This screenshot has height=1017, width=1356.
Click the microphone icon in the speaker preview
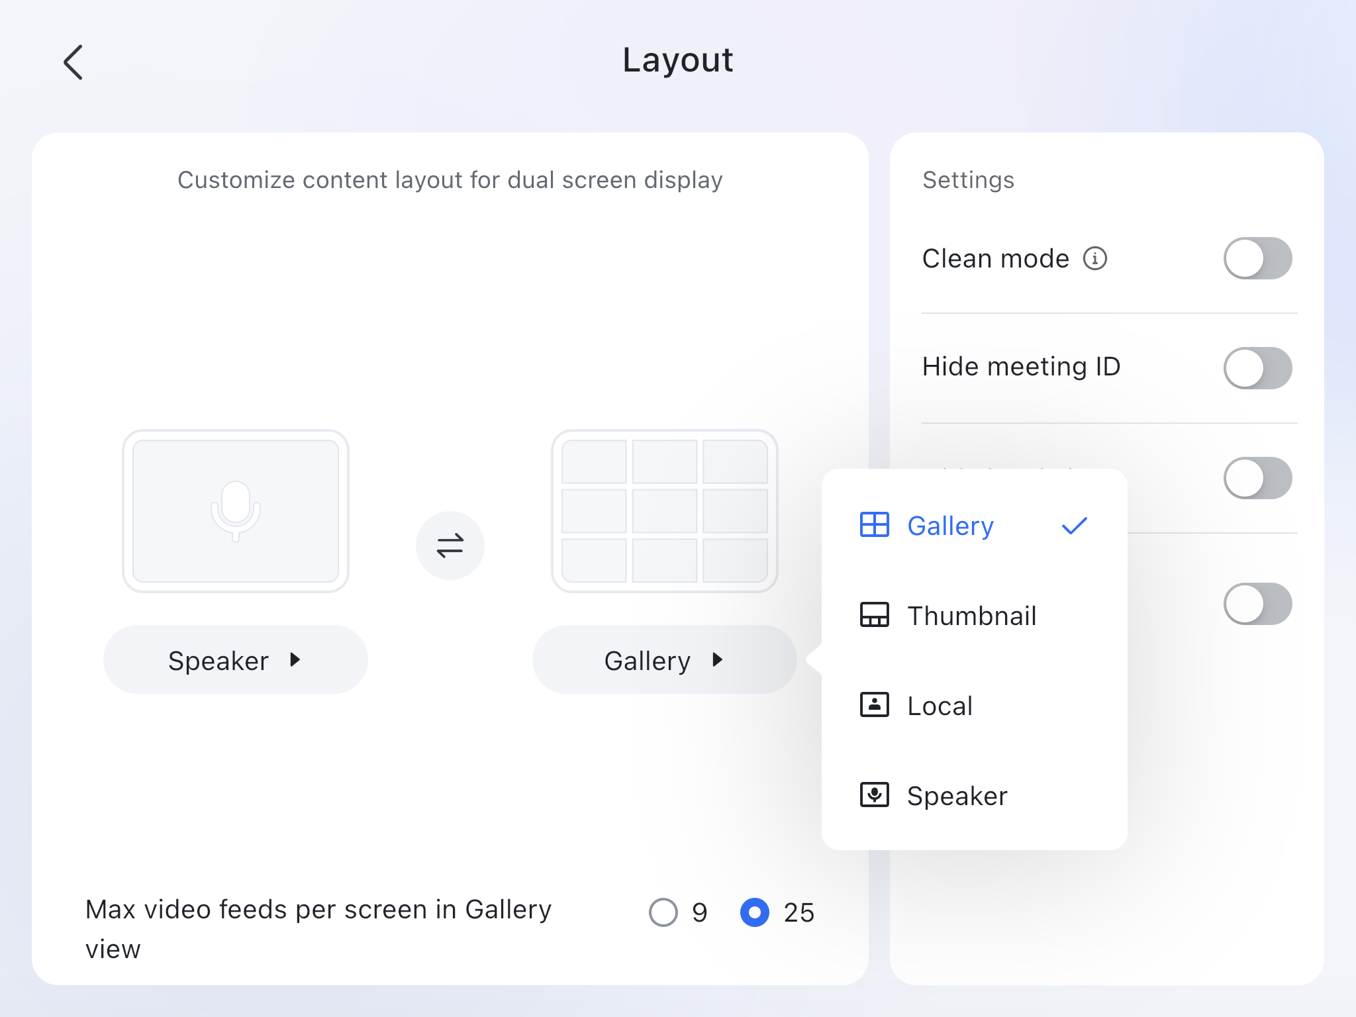pos(235,512)
